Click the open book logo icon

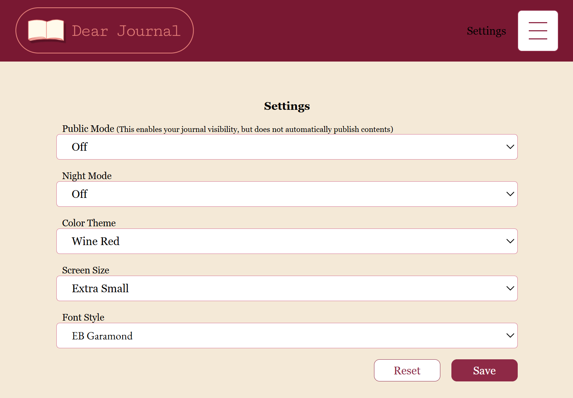point(46,31)
